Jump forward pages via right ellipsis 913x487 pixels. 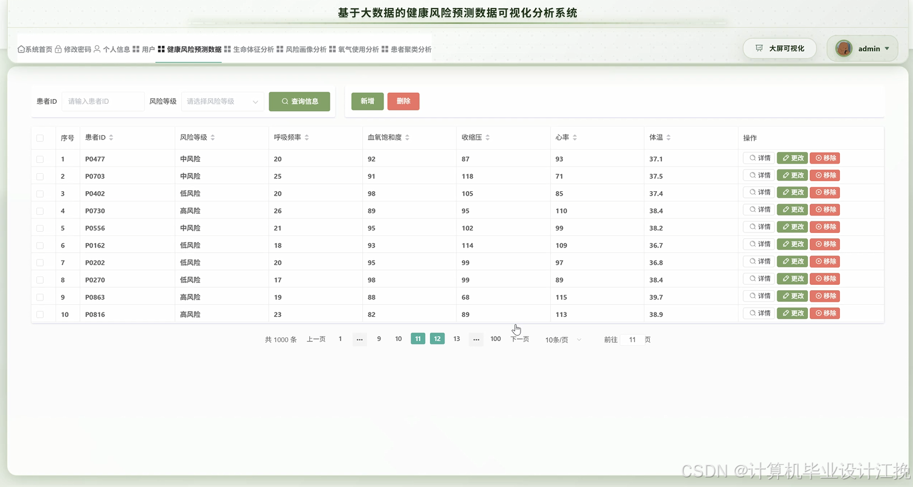pos(476,339)
